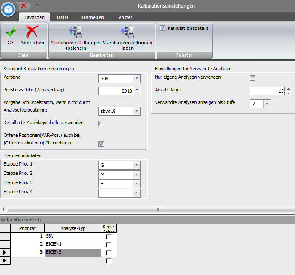Screen dimensions: 295x275
Task: Increase the Preisbasis Jahr value
Action: (x=137, y=89)
